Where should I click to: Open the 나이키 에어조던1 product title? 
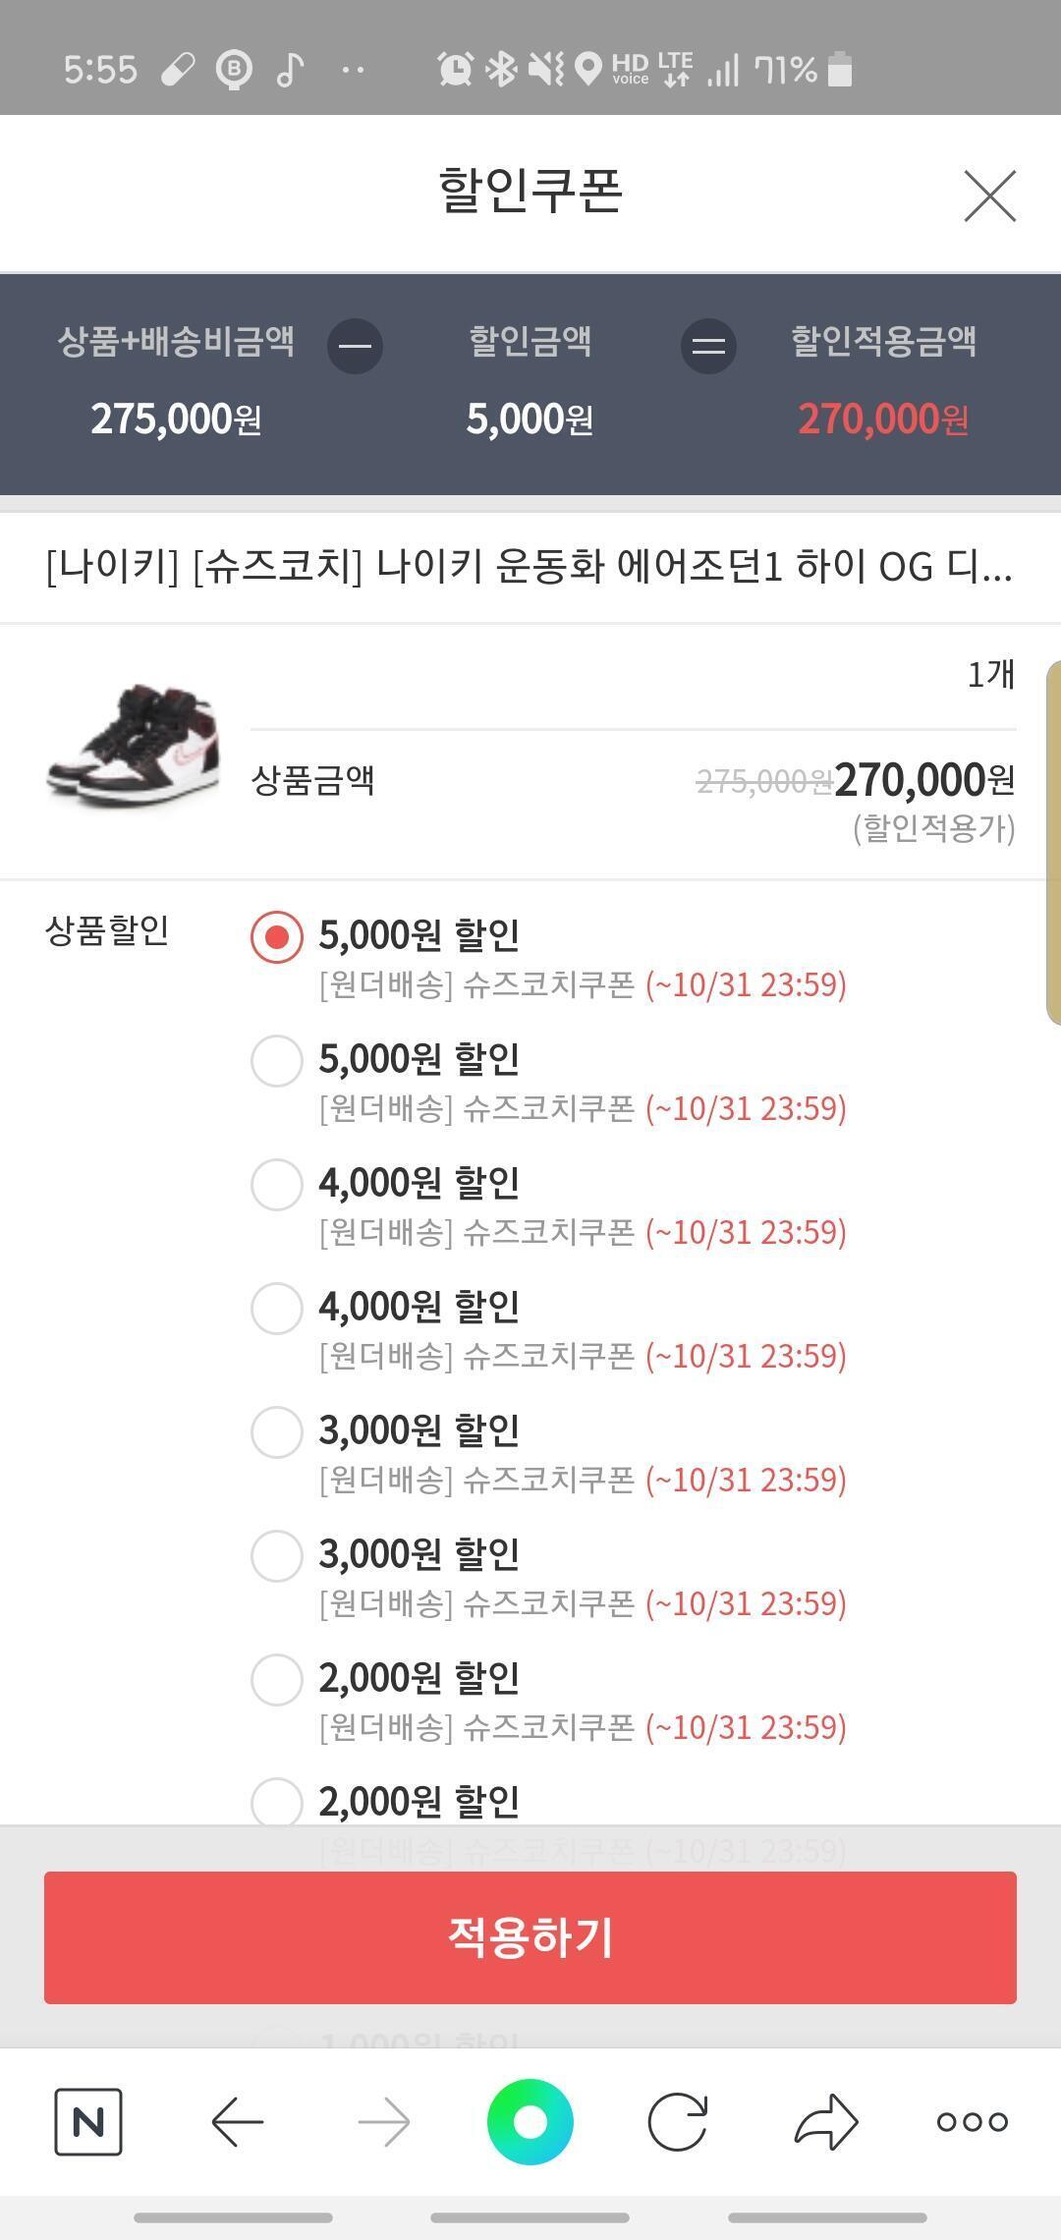coord(529,567)
